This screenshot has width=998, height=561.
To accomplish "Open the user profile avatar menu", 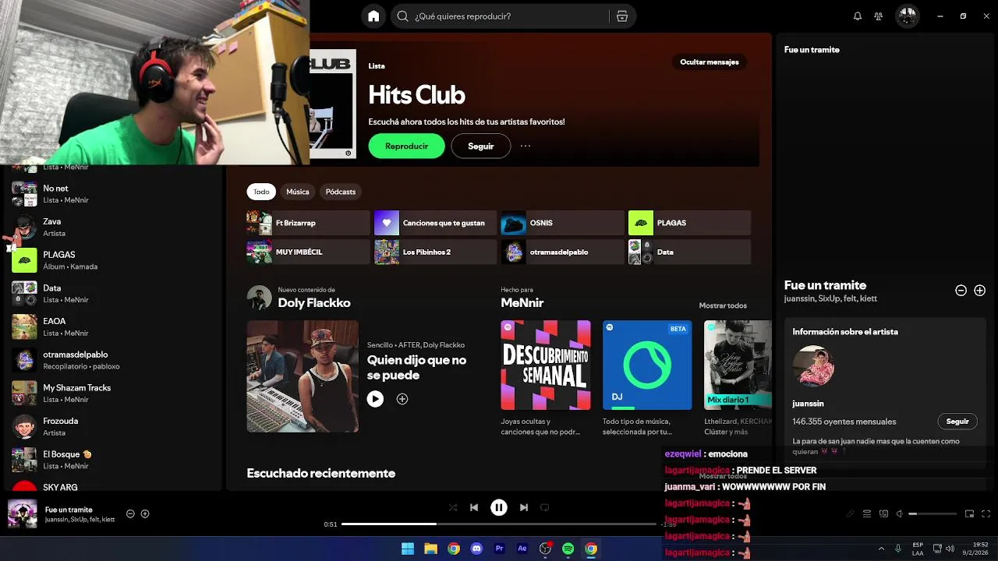I will tap(907, 16).
